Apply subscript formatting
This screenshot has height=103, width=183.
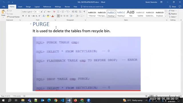click(x=37, y=16)
